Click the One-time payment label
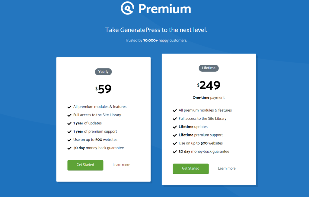309x197 pixels. click(209, 97)
